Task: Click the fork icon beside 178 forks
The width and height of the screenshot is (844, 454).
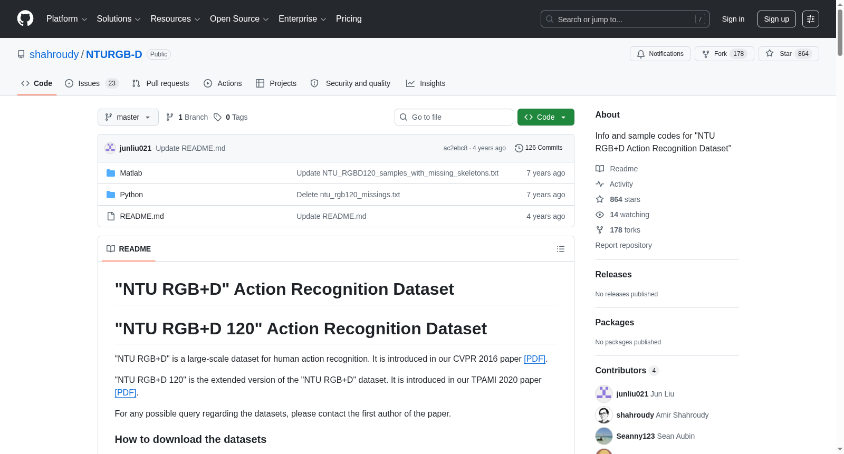Action: (x=600, y=230)
